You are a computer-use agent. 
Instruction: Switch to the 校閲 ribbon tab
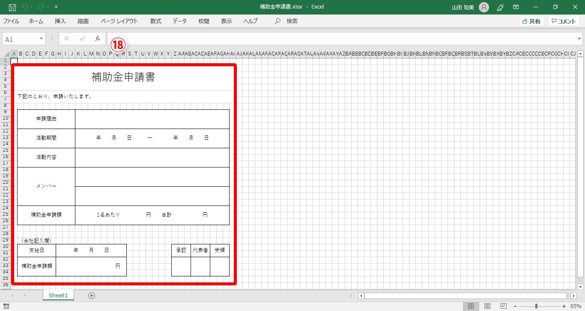coord(204,21)
